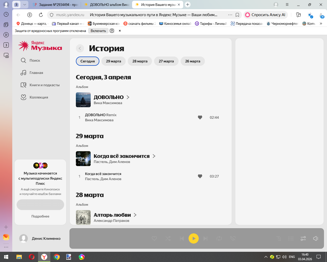Viewport: 327px width, 262px height.
Task: Open Поиск in the sidebar
Action: 35,60
